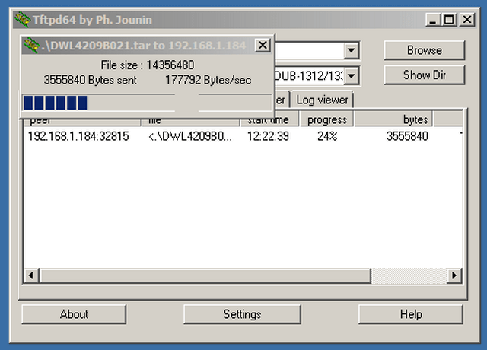Minimize the Tftpd64 main window
This screenshot has height=350, width=487.
432,20
